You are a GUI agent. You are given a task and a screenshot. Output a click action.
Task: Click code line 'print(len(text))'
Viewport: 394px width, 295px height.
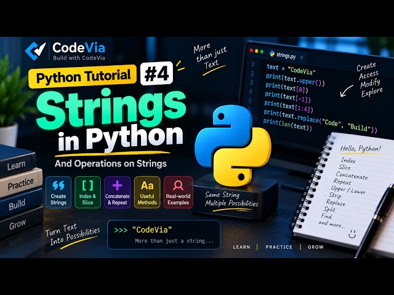pyautogui.click(x=287, y=125)
